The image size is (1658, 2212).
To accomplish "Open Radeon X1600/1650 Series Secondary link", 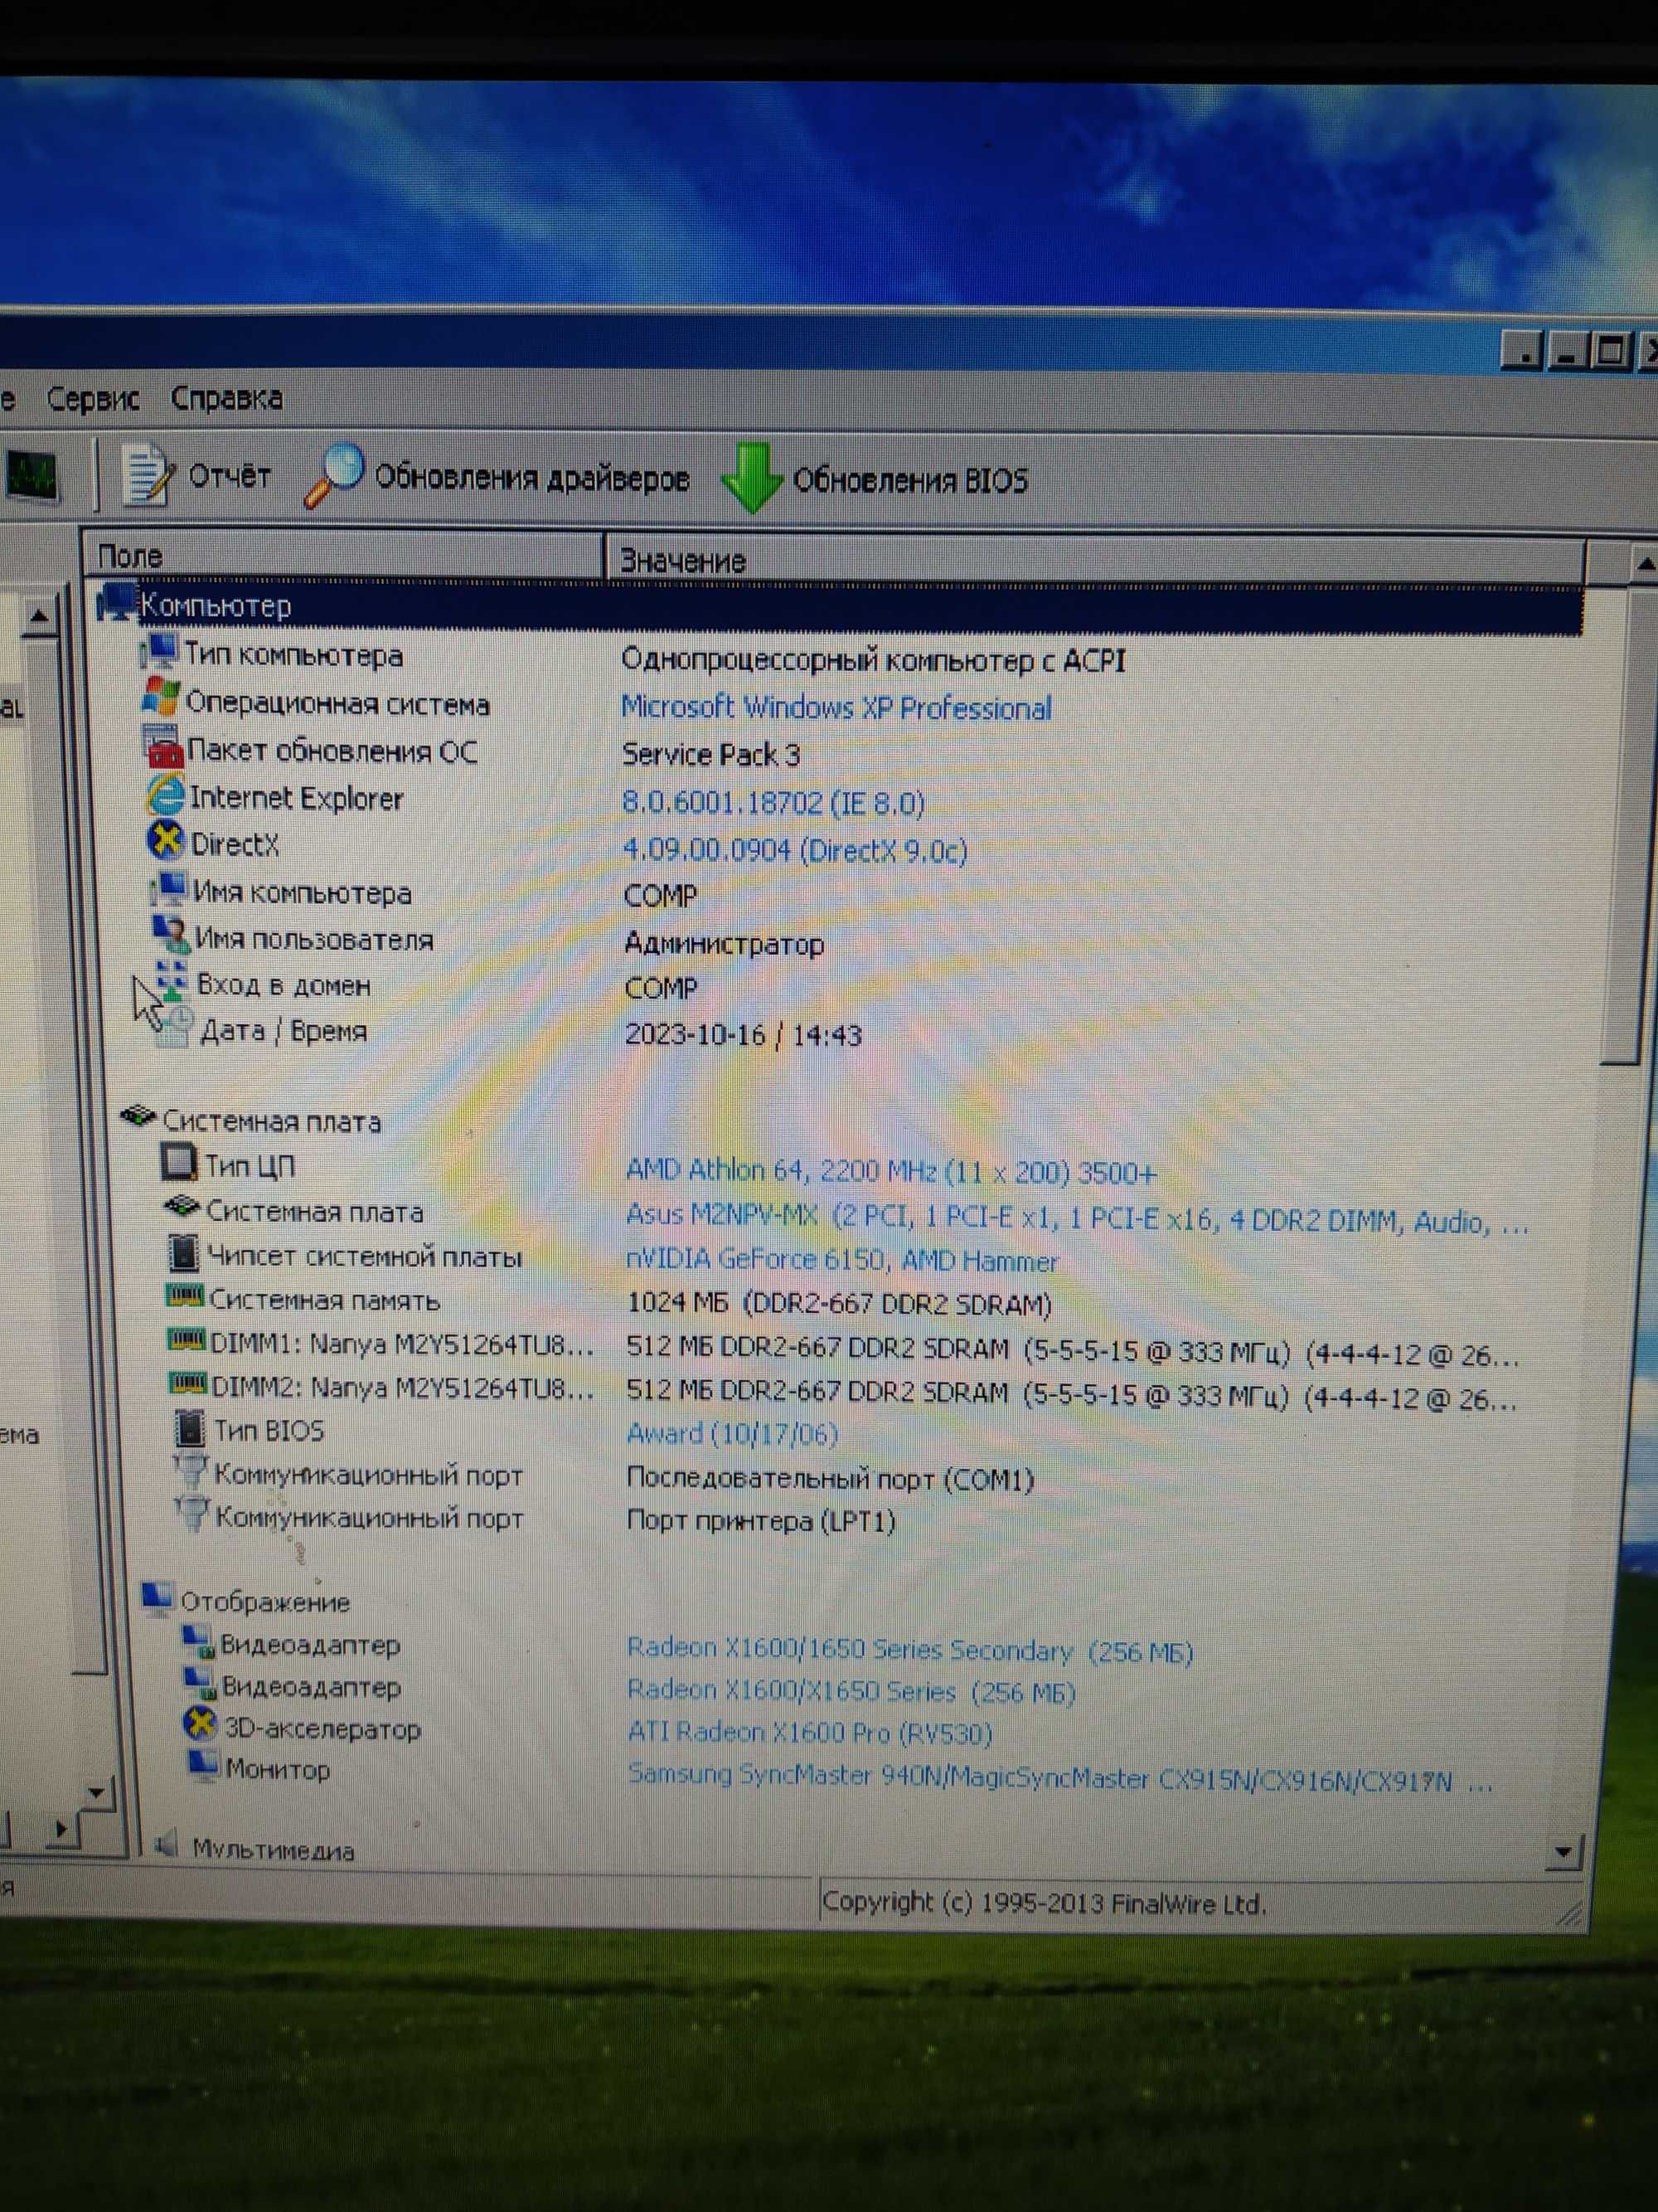I will pos(909,1651).
